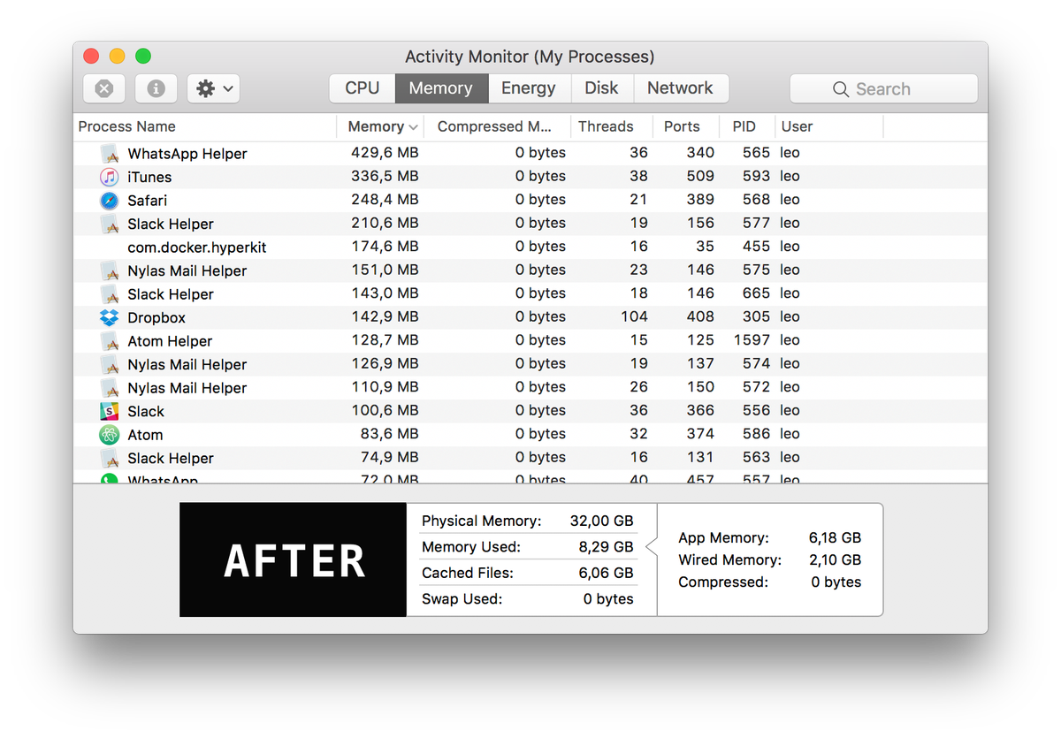Switch to the Disk tab
The height and width of the screenshot is (738, 1061).
click(601, 88)
